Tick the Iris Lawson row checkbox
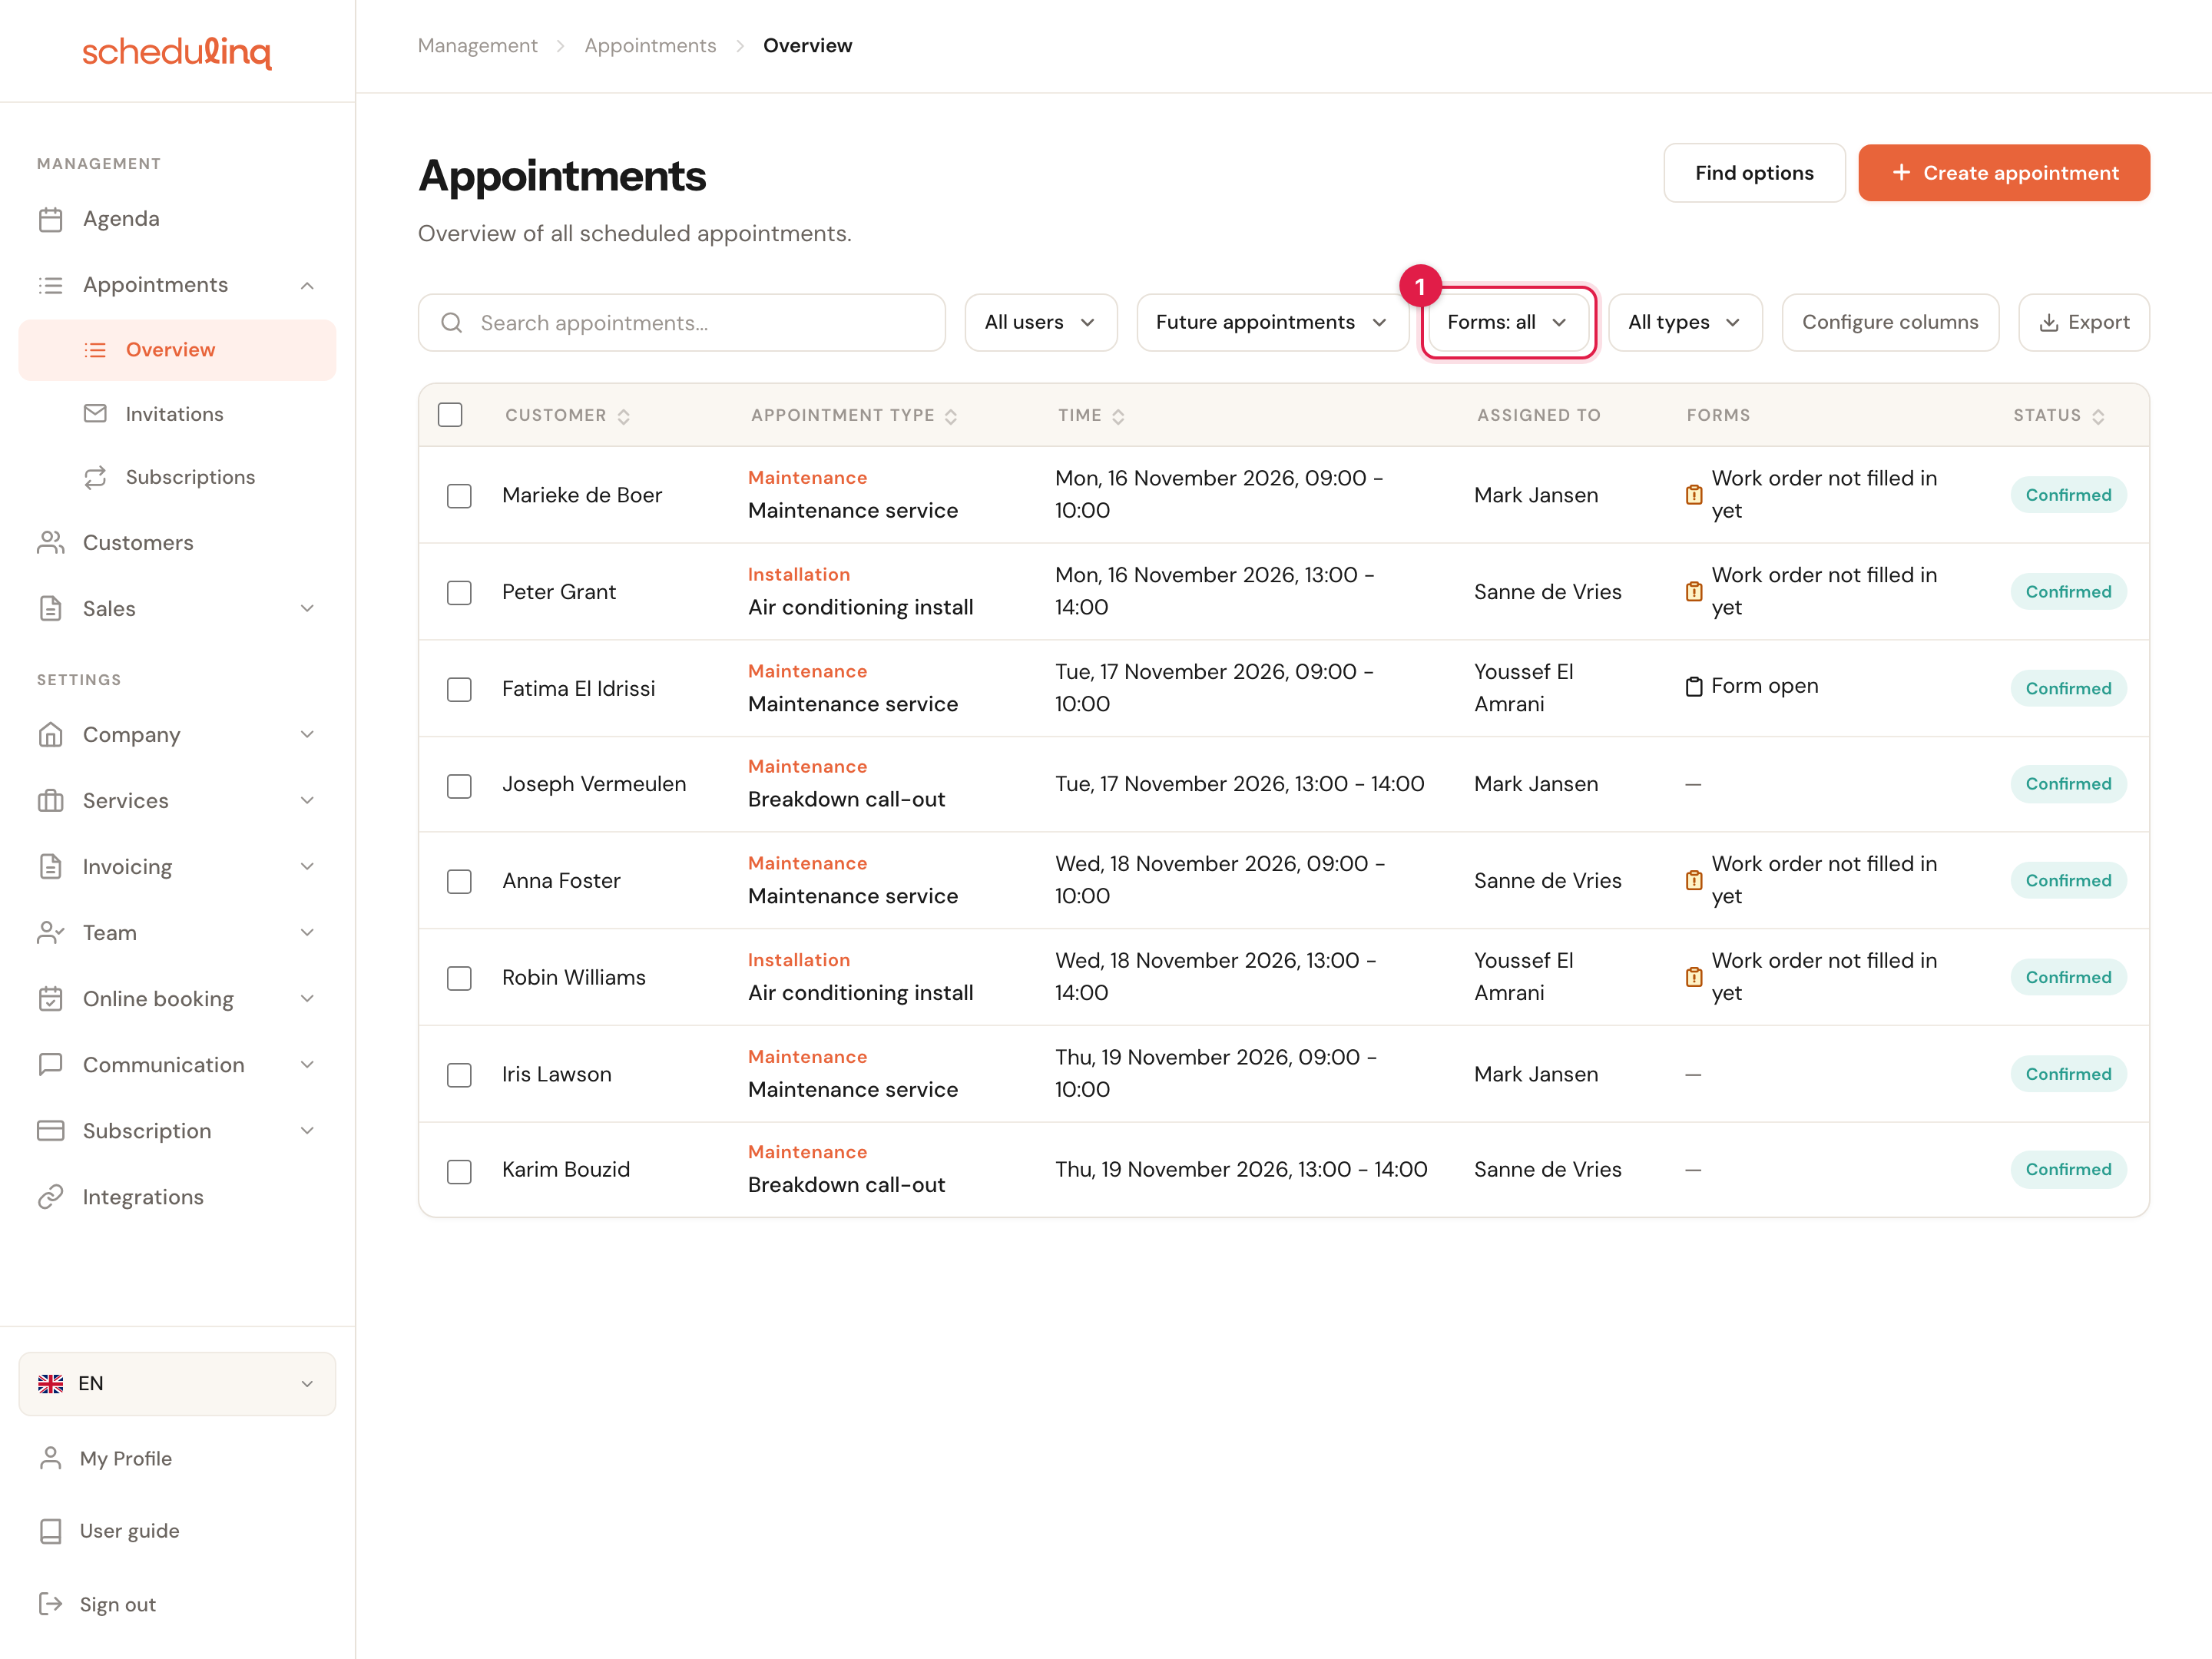This screenshot has width=2212, height=1659. tap(459, 1075)
